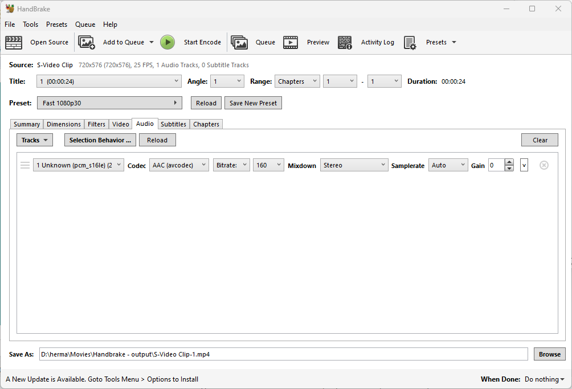
Task: Open the Queue stacked images icon
Action: point(239,42)
